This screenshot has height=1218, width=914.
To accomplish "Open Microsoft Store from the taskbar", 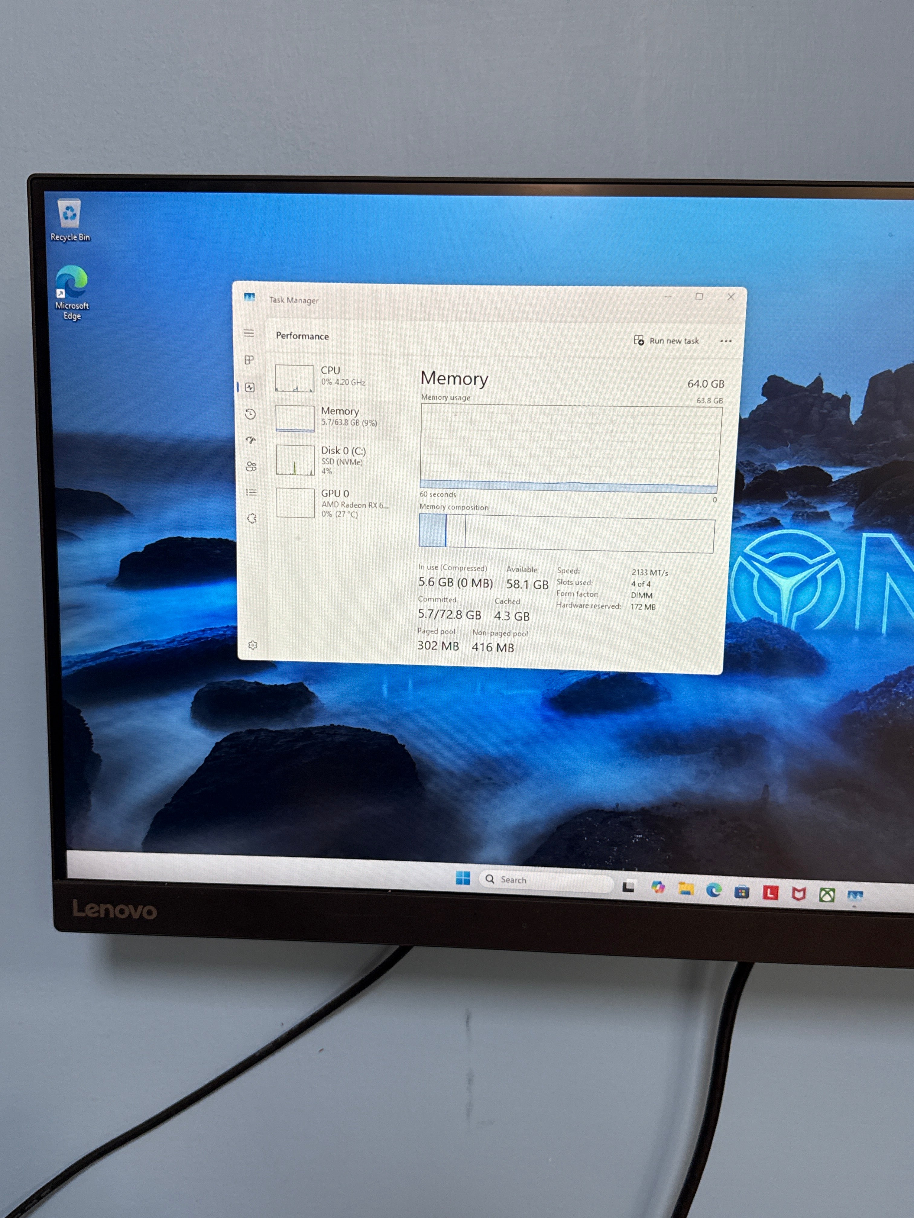I will (742, 891).
